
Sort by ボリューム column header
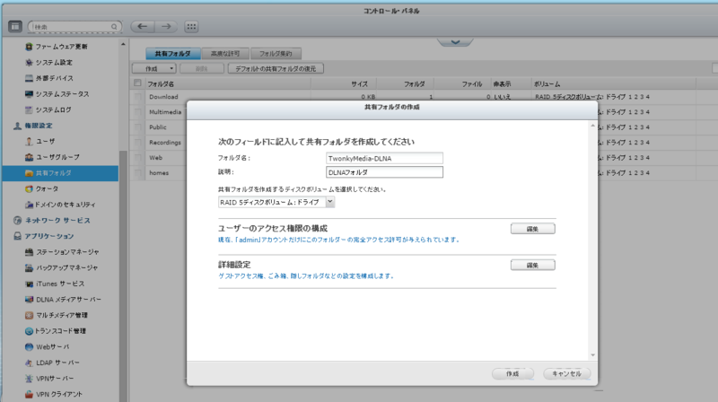point(547,83)
